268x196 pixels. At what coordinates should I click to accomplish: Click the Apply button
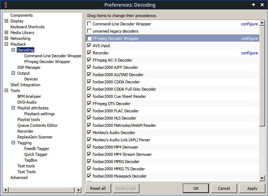(252, 188)
